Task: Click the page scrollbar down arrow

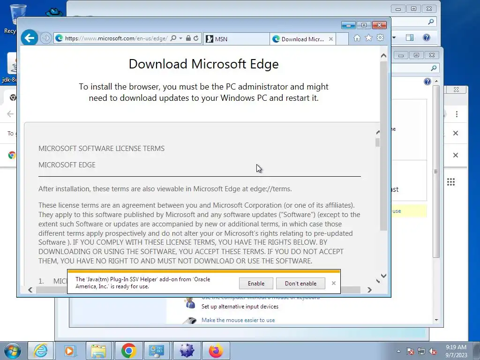Action: click(x=383, y=276)
